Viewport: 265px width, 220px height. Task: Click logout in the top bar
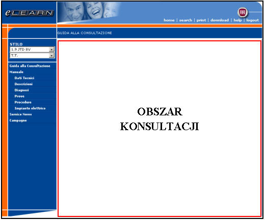point(252,20)
